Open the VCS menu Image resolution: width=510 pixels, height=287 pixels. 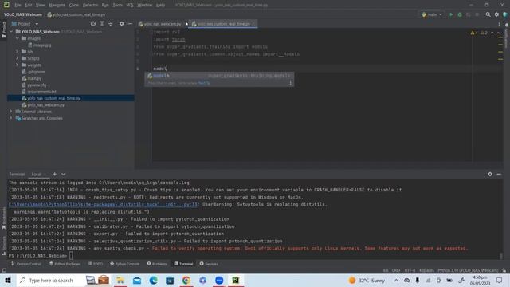(129, 5)
